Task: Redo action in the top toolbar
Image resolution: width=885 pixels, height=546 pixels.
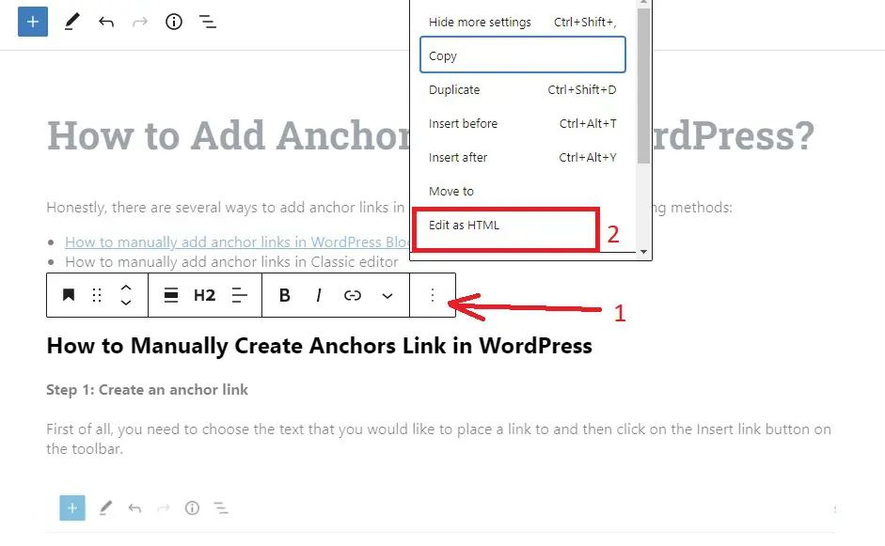Action: pyautogui.click(x=140, y=22)
